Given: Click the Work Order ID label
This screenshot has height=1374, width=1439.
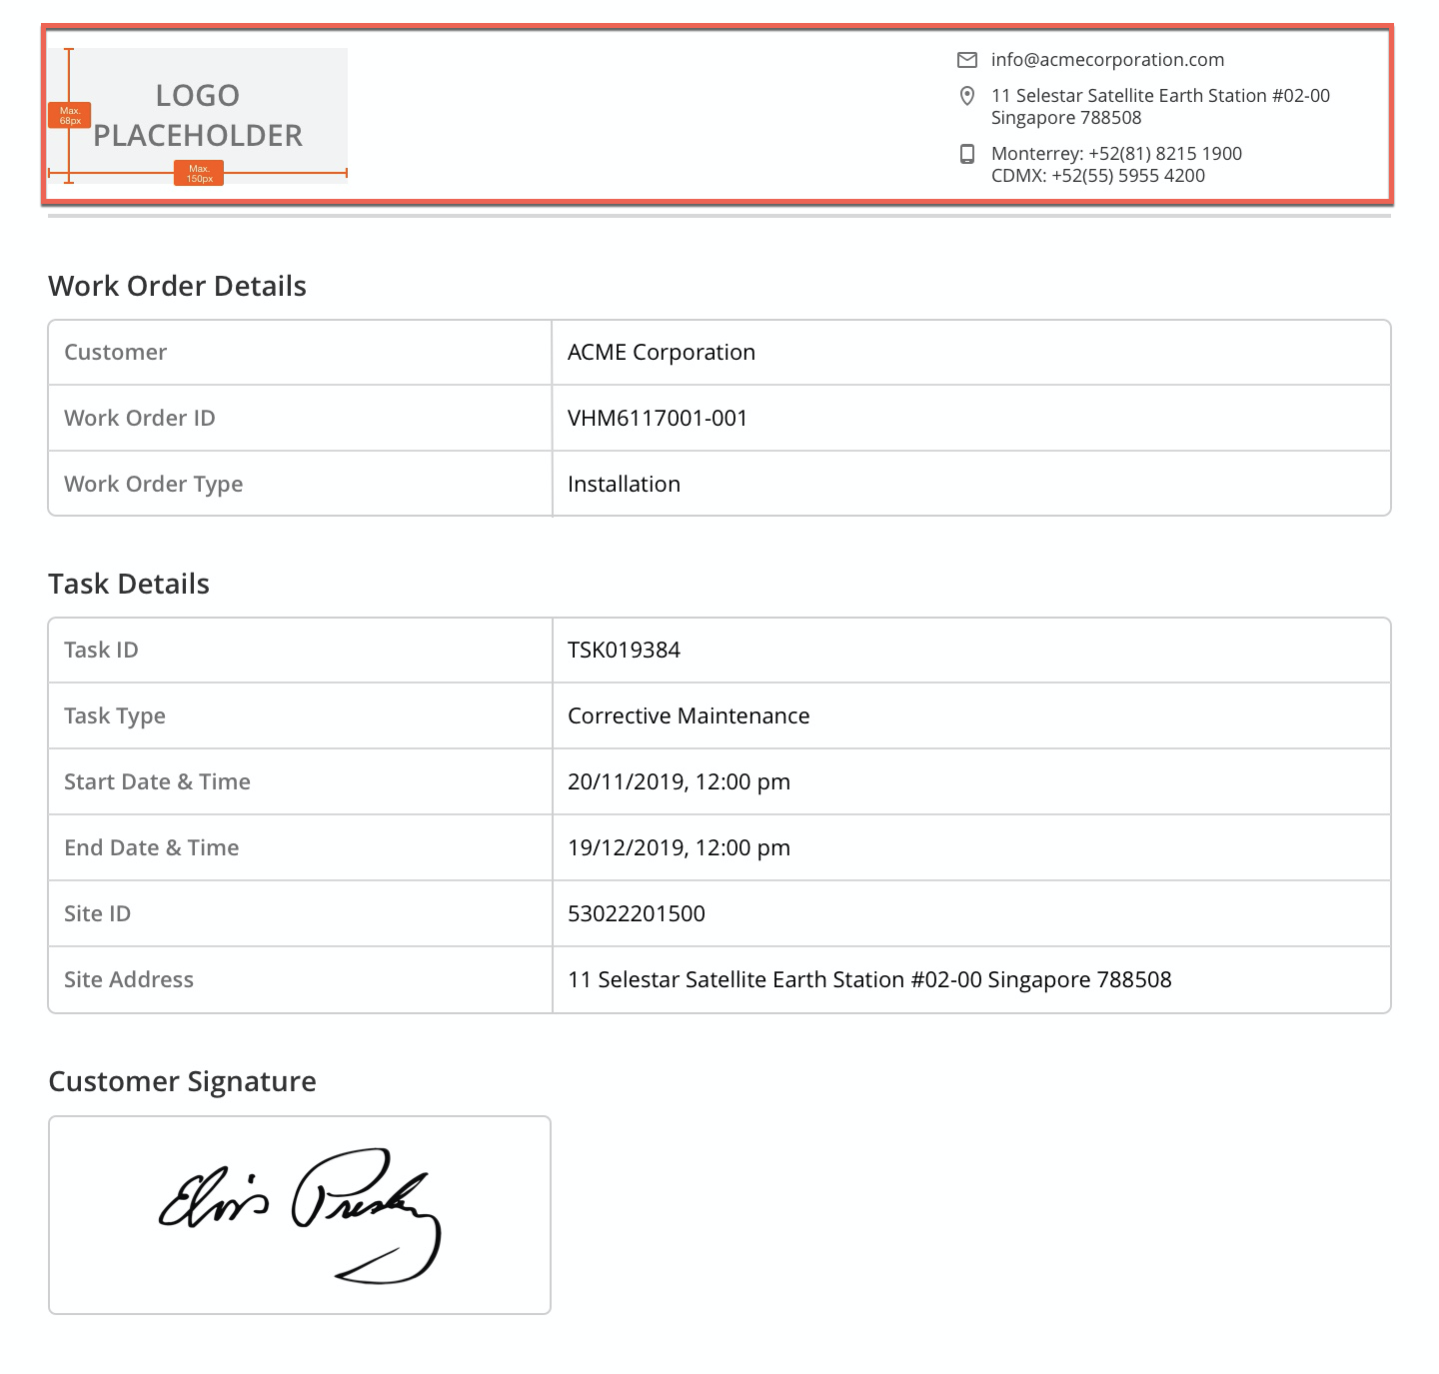Looking at the screenshot, I should click(x=140, y=418).
